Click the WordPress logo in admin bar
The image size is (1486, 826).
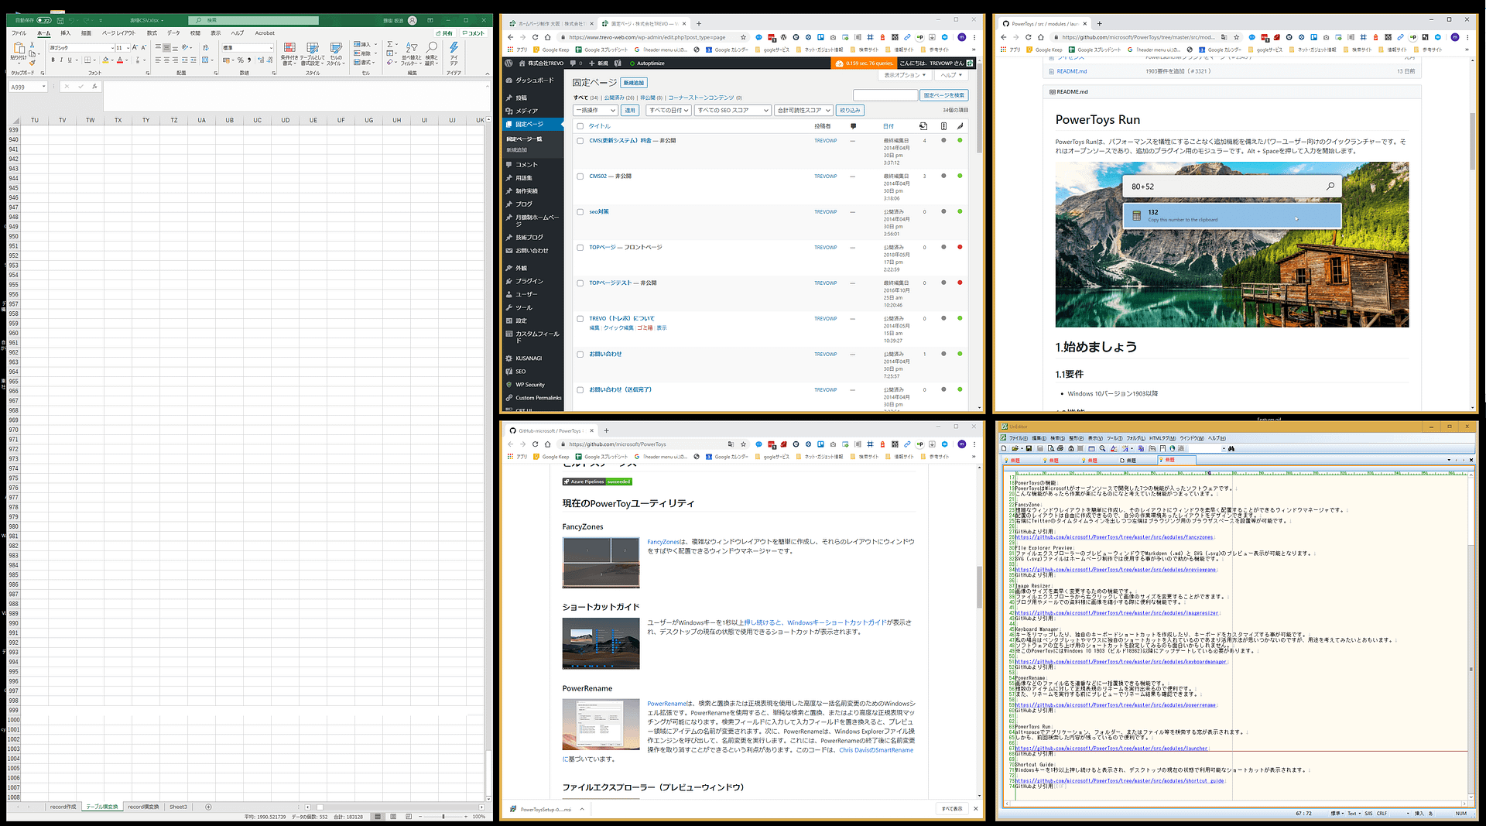pyautogui.click(x=509, y=63)
